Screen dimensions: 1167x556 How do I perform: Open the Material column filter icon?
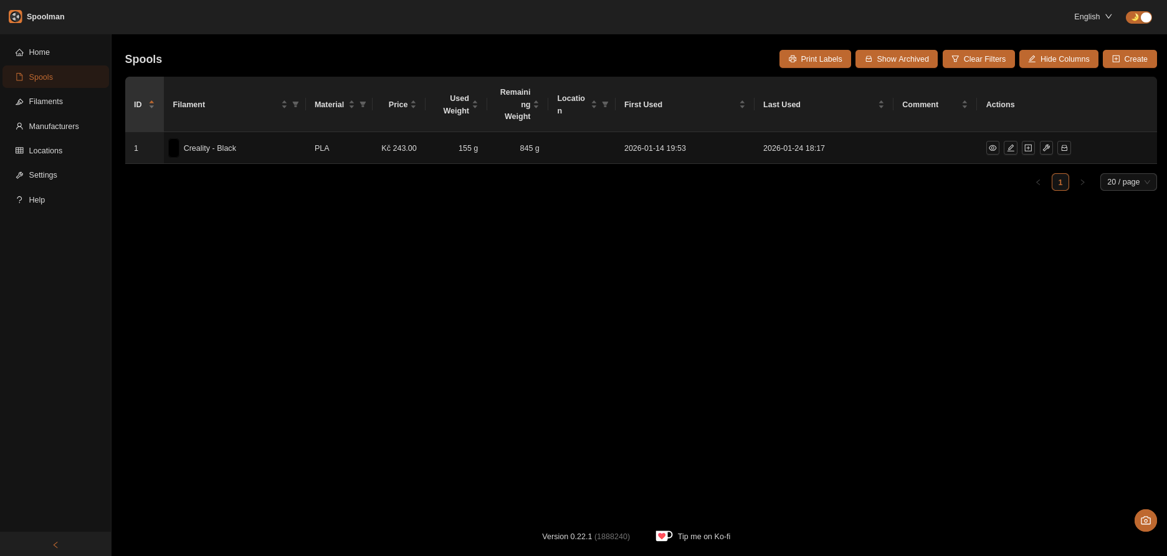[x=363, y=105]
